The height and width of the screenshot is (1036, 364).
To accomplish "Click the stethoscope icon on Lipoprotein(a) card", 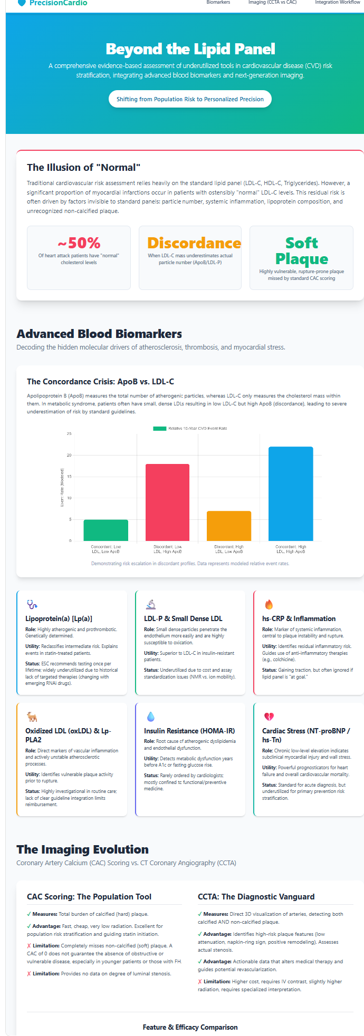I will point(32,605).
